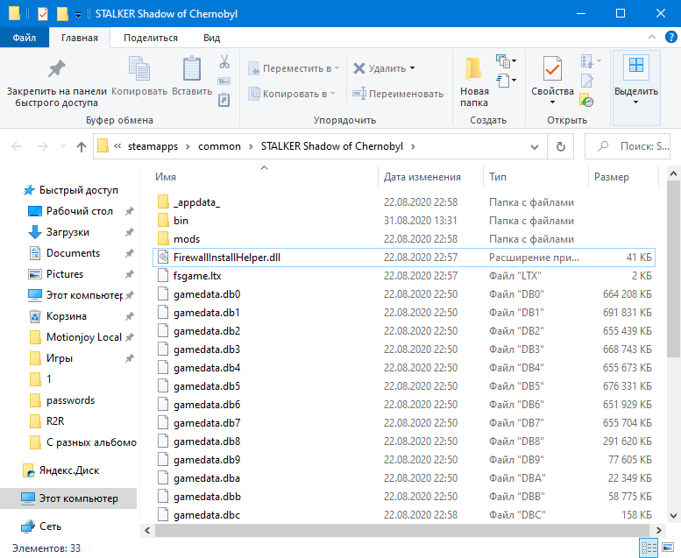Open the Файл menu

(25, 38)
